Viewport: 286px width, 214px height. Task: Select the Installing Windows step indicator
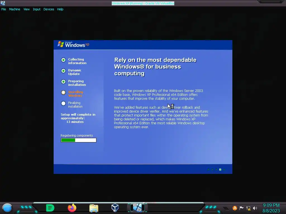63,93
